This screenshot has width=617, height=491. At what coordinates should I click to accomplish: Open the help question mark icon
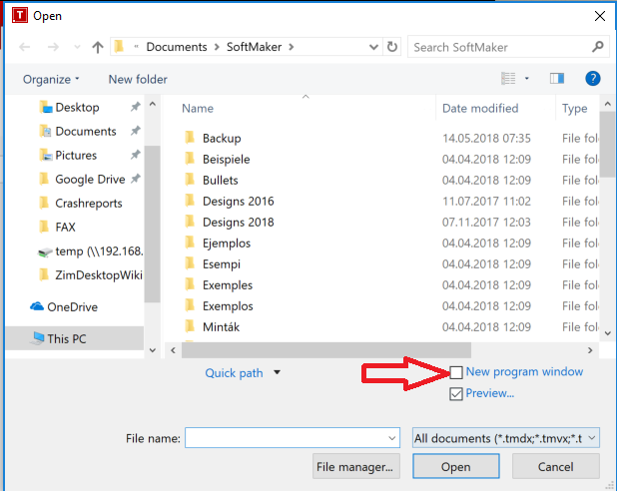592,79
